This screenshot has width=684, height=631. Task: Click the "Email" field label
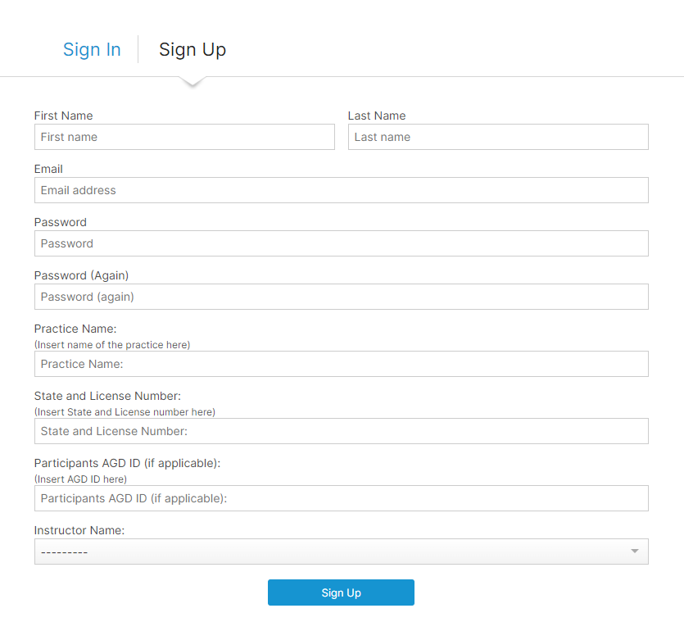click(x=48, y=169)
